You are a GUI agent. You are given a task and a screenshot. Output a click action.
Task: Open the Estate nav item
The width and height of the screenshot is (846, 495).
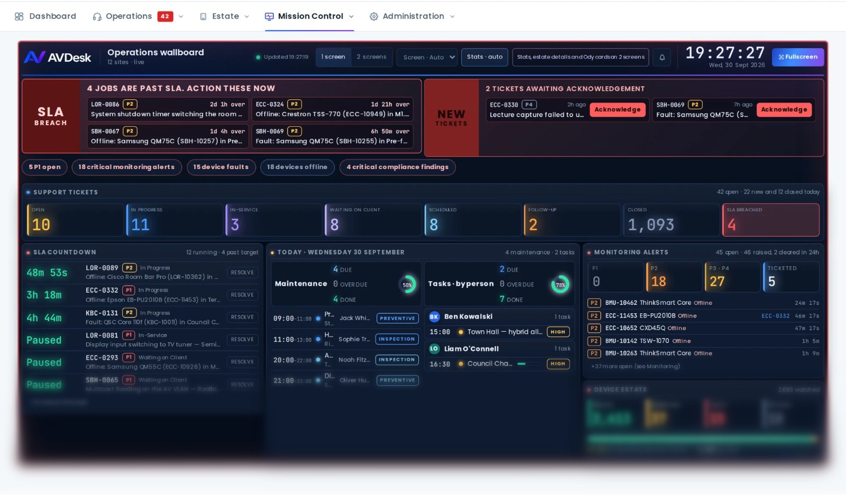pos(224,16)
